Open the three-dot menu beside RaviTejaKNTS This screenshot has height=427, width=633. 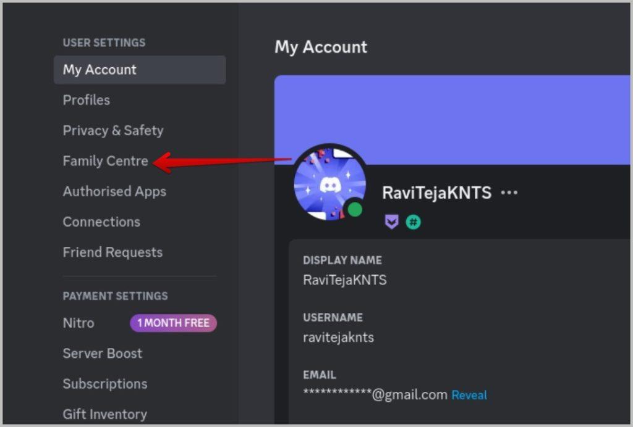pyautogui.click(x=509, y=193)
